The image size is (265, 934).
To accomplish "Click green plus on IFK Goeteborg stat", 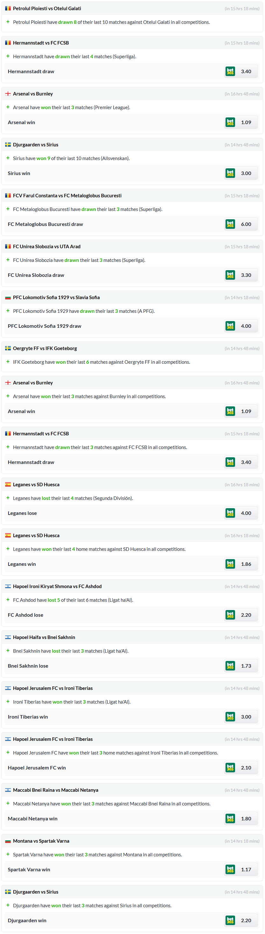I will pos(8,362).
